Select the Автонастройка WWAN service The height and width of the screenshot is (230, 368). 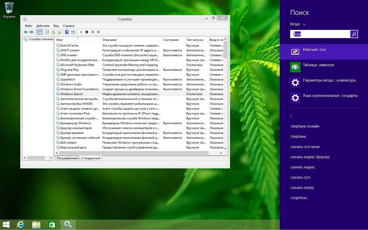click(x=139, y=104)
